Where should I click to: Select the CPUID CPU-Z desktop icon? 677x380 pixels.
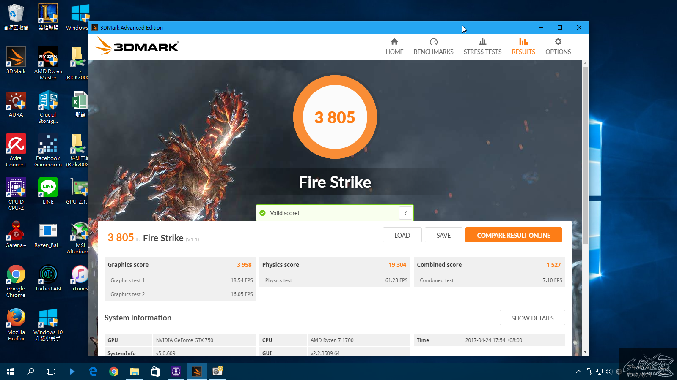(16, 194)
